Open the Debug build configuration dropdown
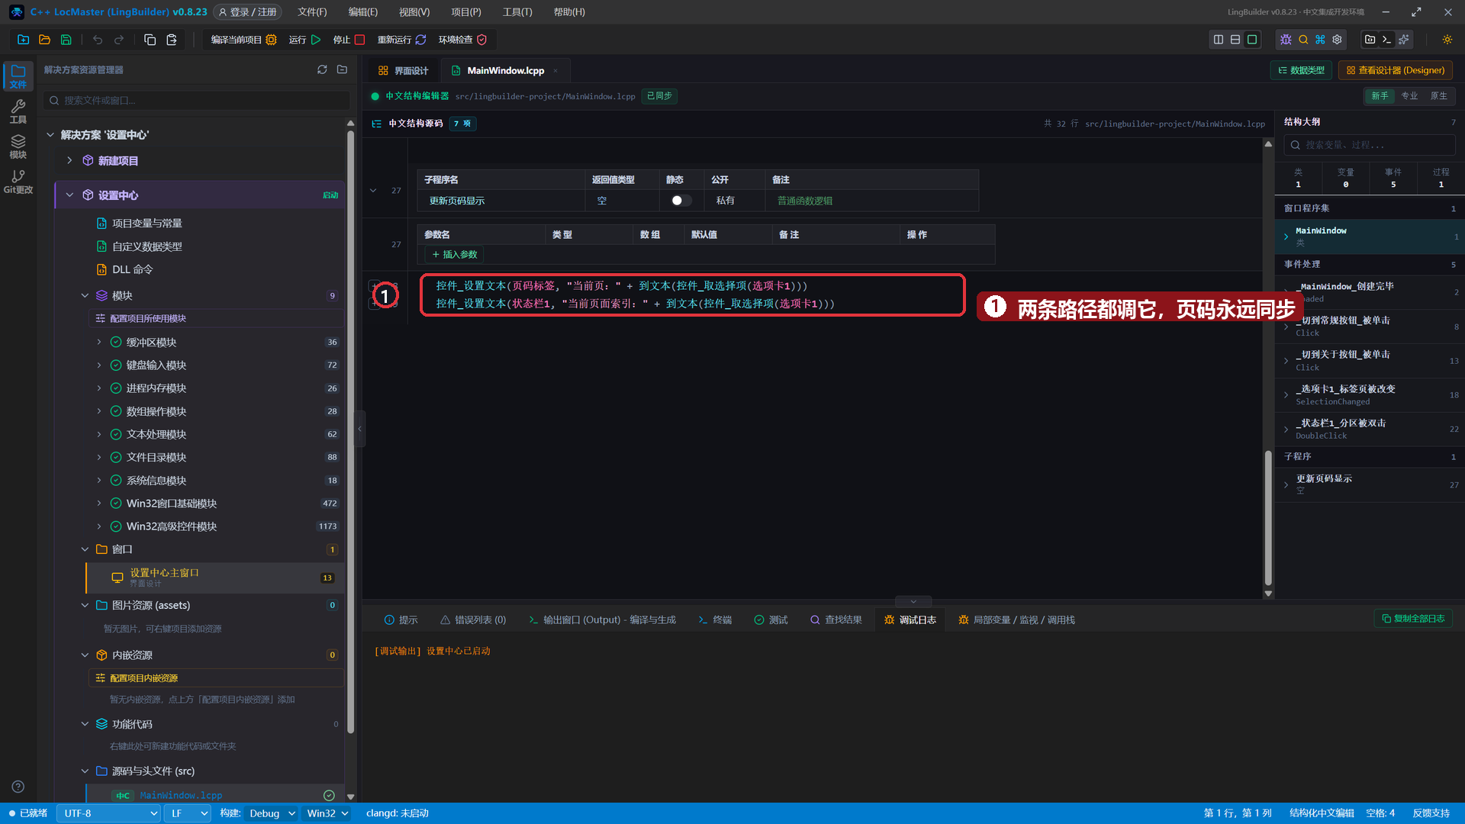The height and width of the screenshot is (824, 1465). (x=272, y=813)
